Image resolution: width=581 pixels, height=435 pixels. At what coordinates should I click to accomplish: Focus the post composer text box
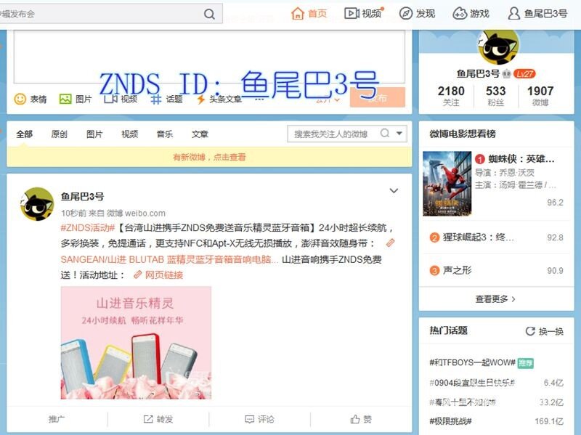209,57
